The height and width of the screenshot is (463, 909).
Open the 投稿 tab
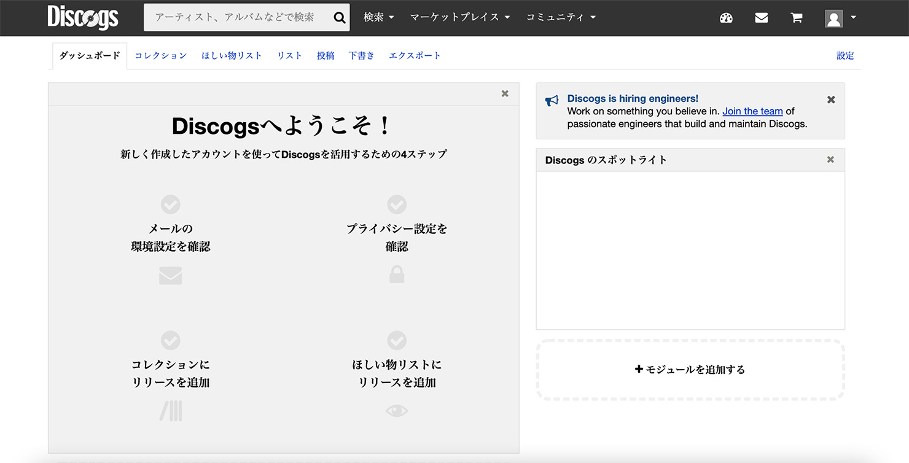pyautogui.click(x=326, y=55)
